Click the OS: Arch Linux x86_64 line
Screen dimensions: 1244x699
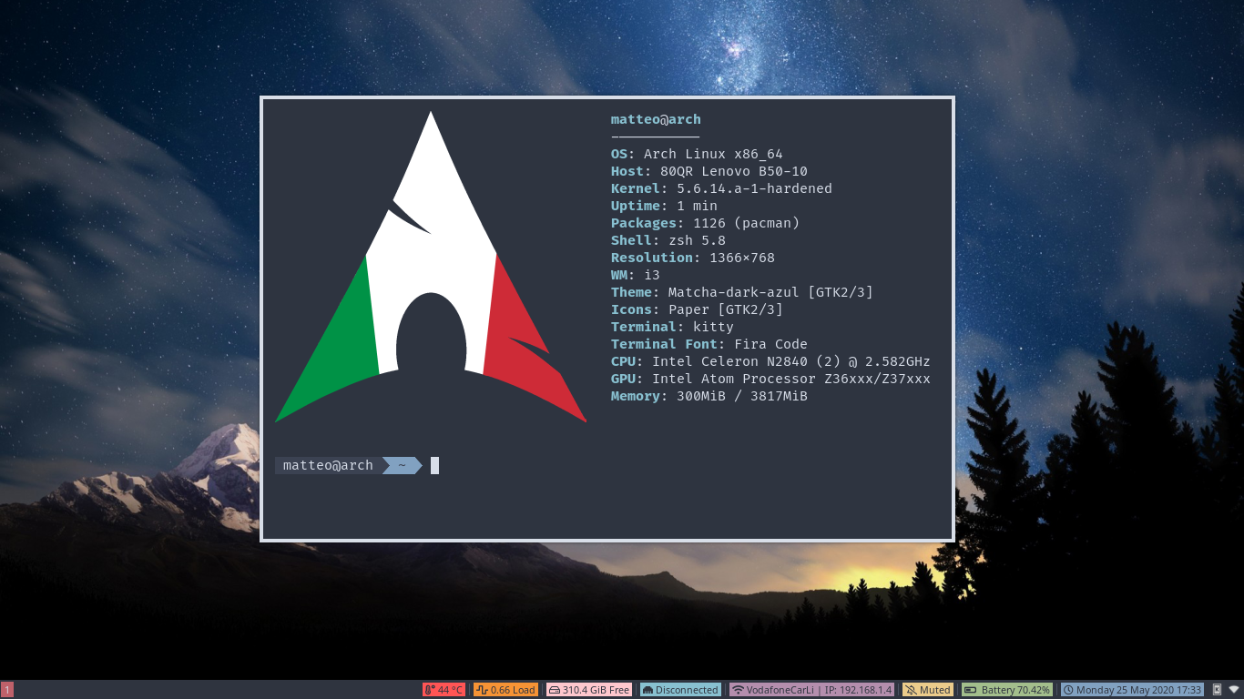click(x=697, y=154)
